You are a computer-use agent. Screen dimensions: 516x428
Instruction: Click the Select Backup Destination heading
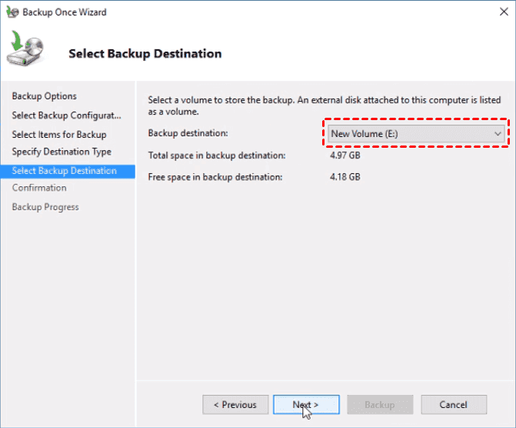coord(145,54)
